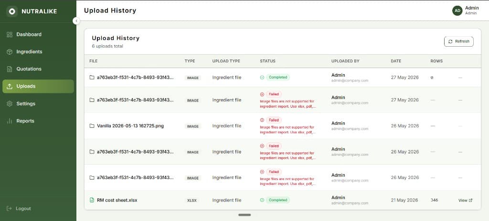Grab the bottom horizontal scroll handle
Viewport: 489px width, 221px height.
click(x=244, y=215)
